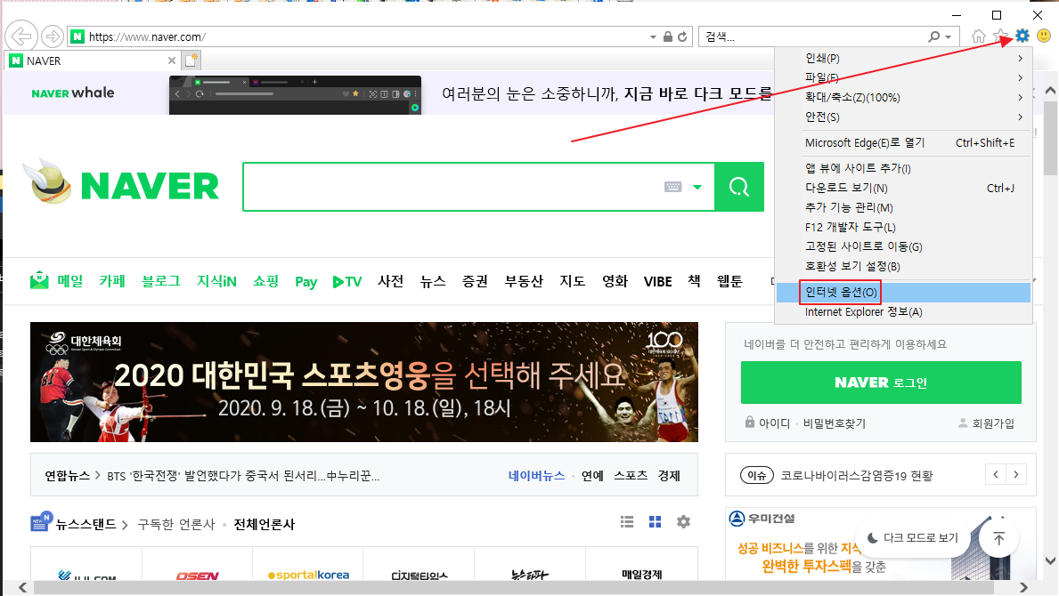The image size is (1059, 596).
Task: Click 아이디 link with lock icon
Action: [767, 423]
